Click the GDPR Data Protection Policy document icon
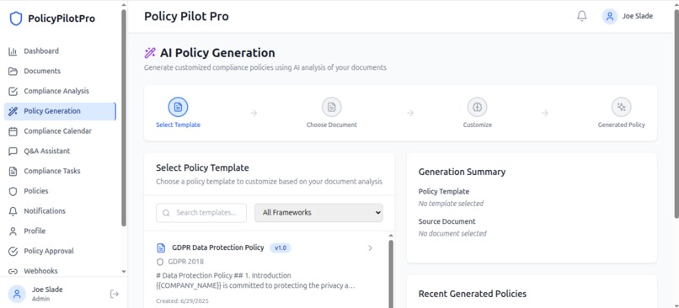 [161, 248]
